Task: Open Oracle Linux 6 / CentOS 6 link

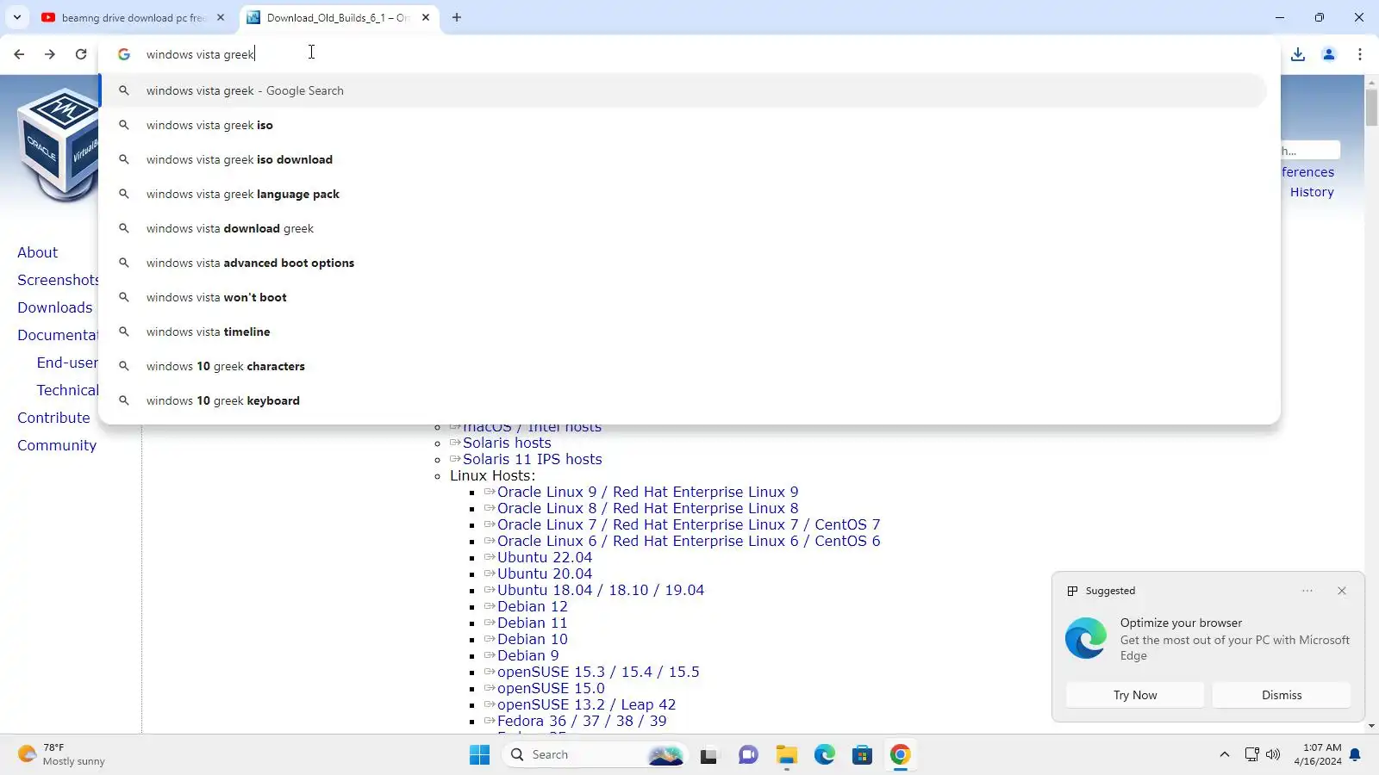Action: tap(689, 541)
